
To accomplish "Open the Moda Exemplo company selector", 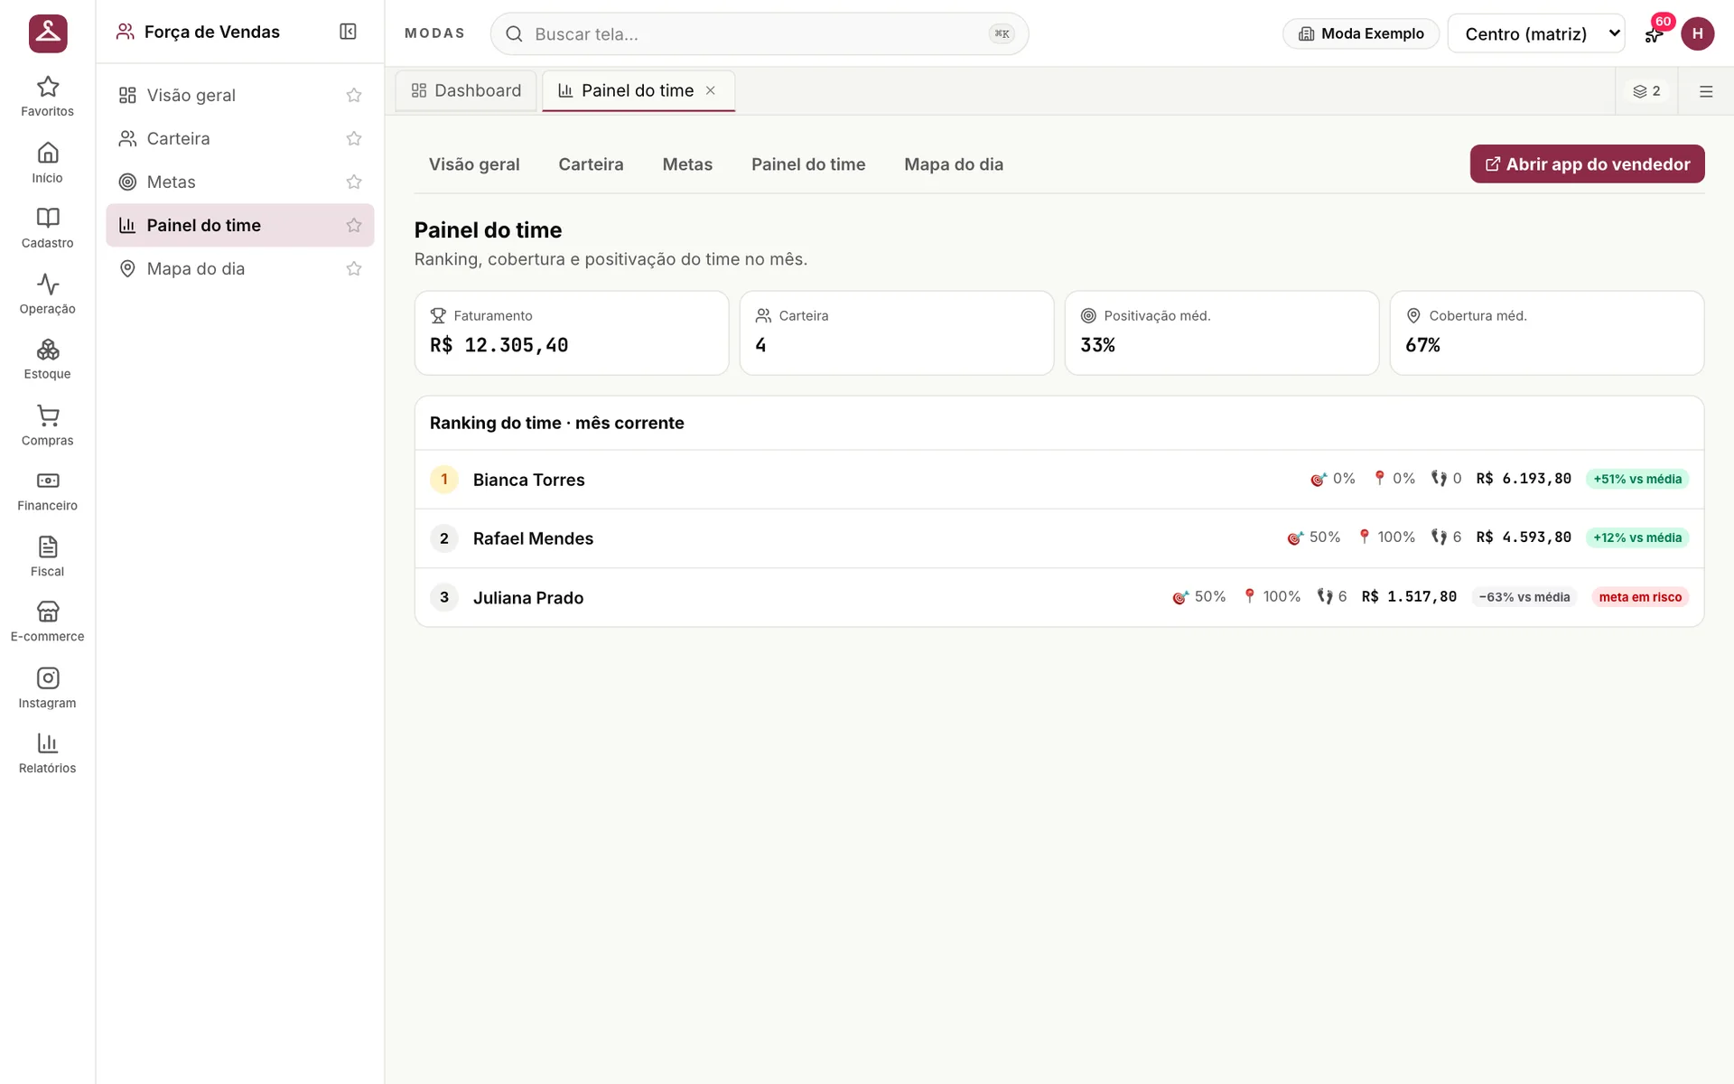I will pyautogui.click(x=1361, y=33).
